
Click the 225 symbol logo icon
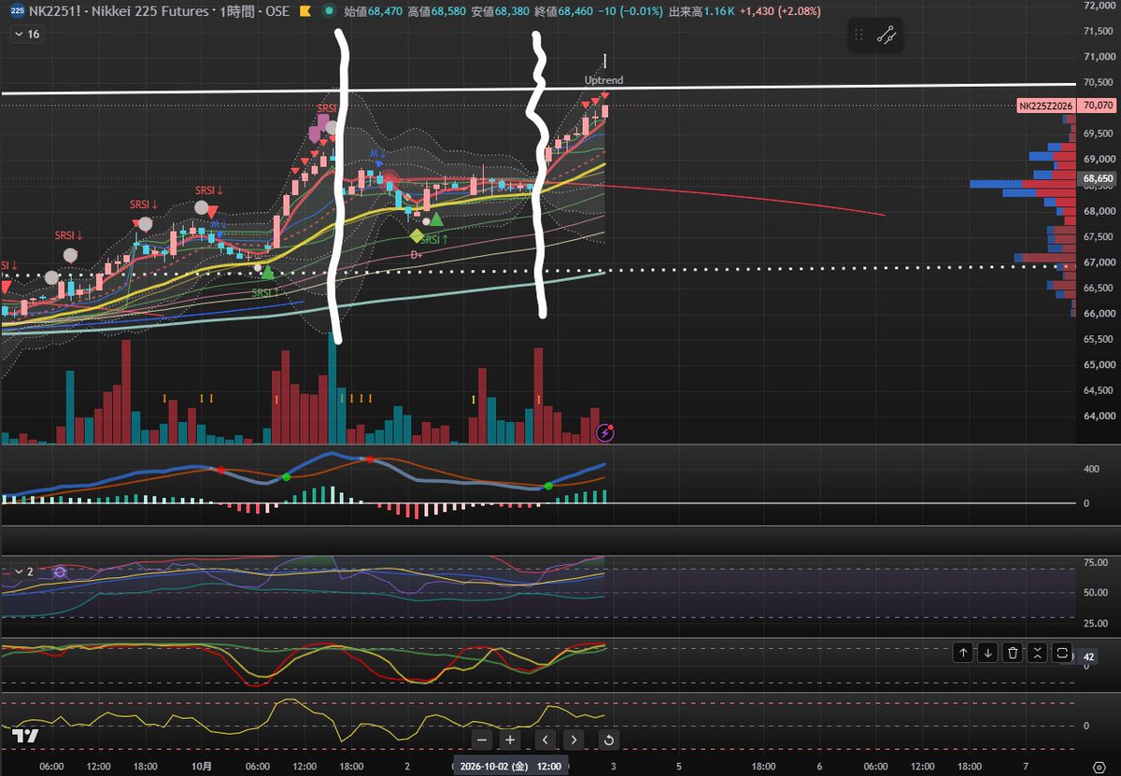[x=18, y=9]
